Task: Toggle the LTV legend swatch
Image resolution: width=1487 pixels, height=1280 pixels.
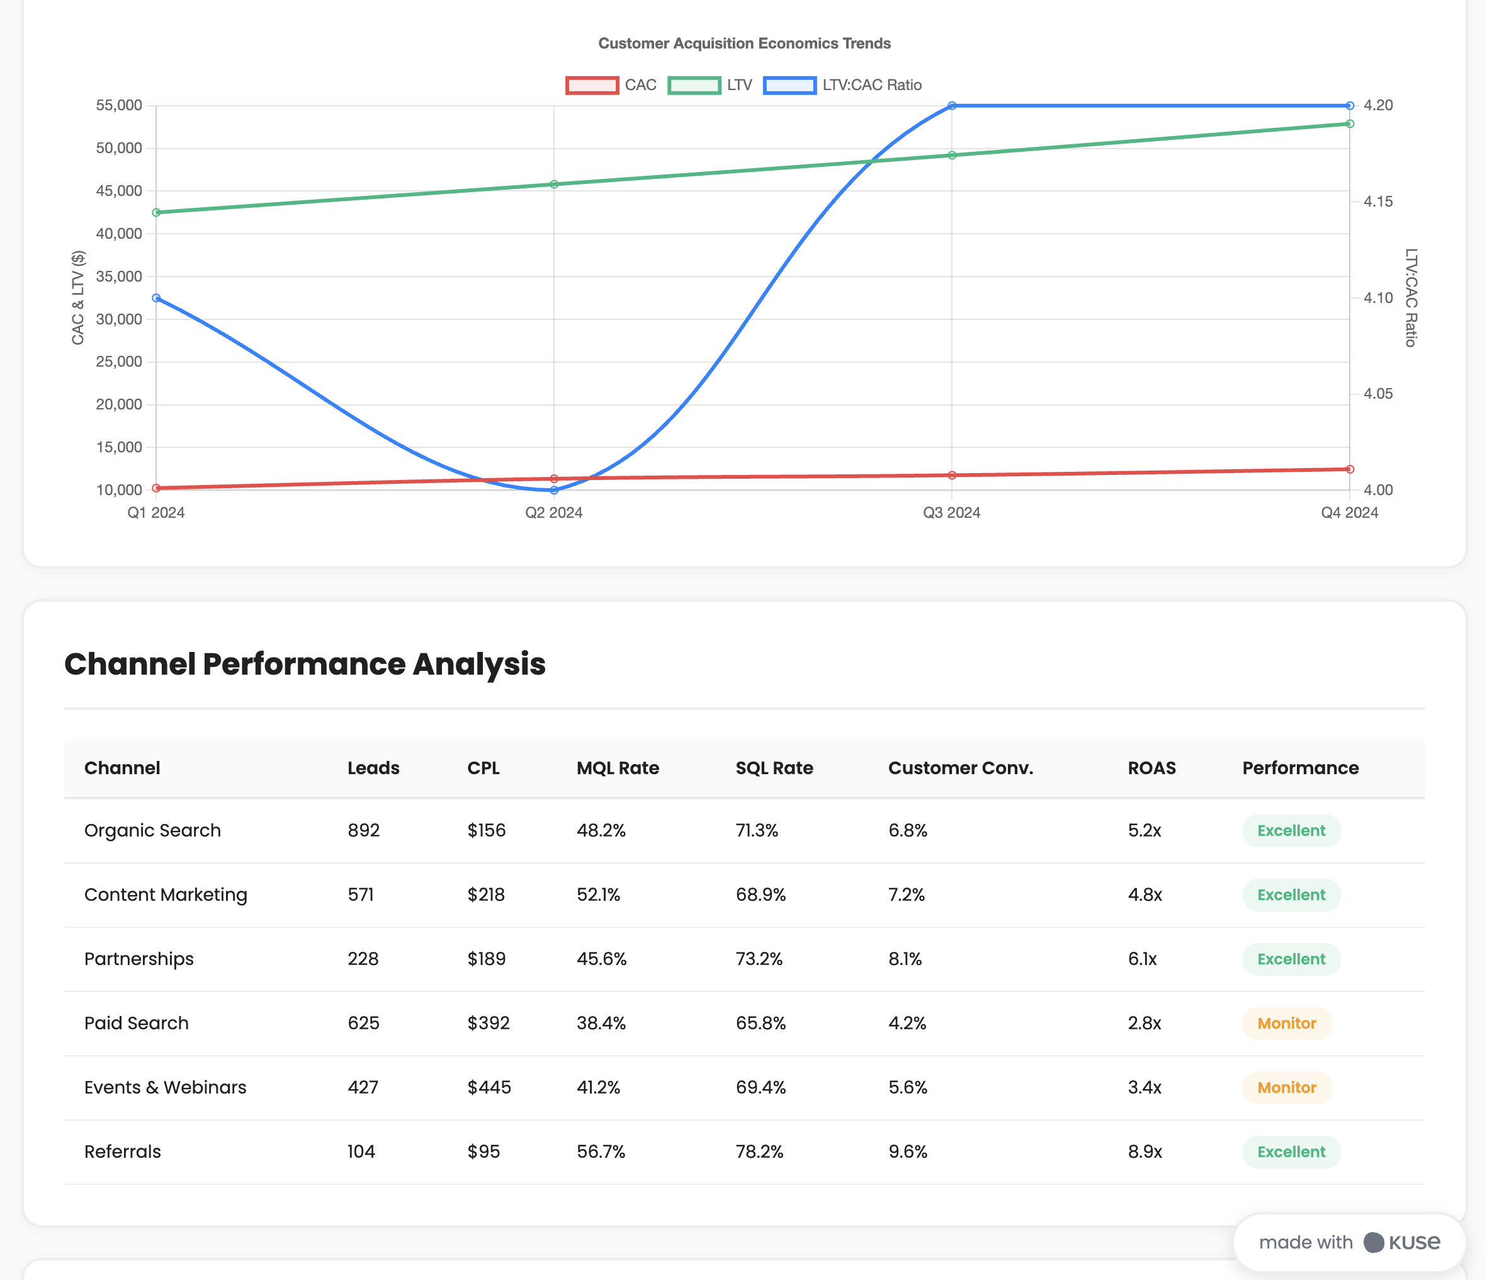Action: pyautogui.click(x=694, y=86)
